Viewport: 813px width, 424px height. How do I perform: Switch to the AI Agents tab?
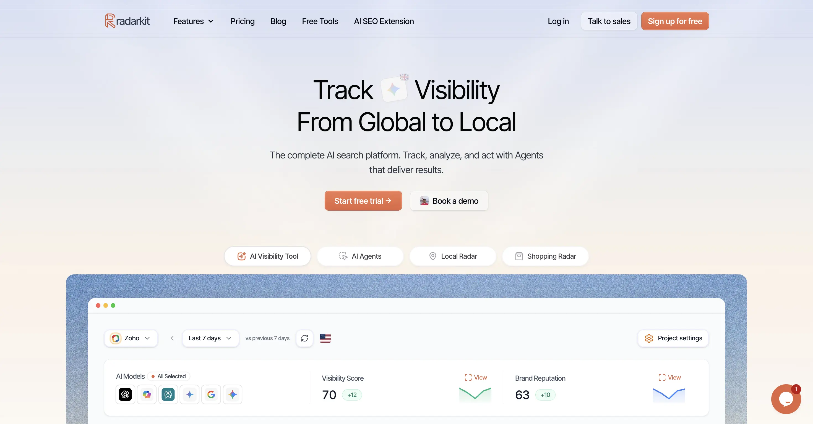click(360, 256)
